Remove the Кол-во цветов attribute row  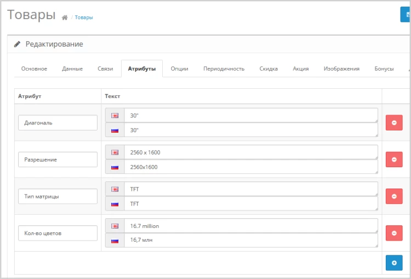[394, 233]
